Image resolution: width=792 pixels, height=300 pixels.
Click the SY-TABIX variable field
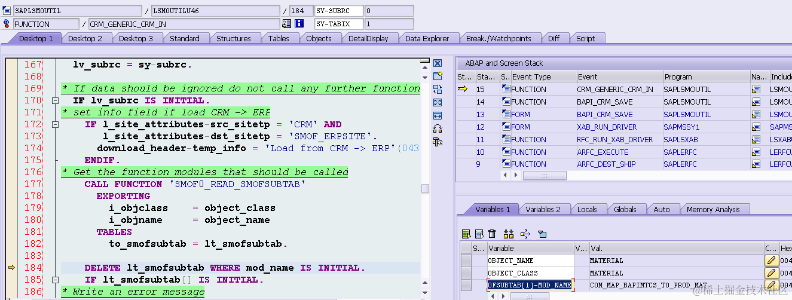coord(339,24)
